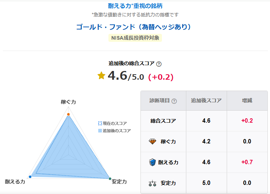270x194 pixels.
Task: Click the 安定力 balance scale icon
Action: point(152,183)
